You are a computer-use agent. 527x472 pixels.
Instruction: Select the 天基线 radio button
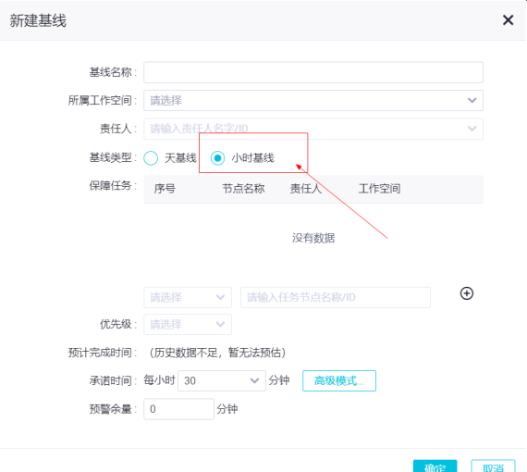pos(151,157)
